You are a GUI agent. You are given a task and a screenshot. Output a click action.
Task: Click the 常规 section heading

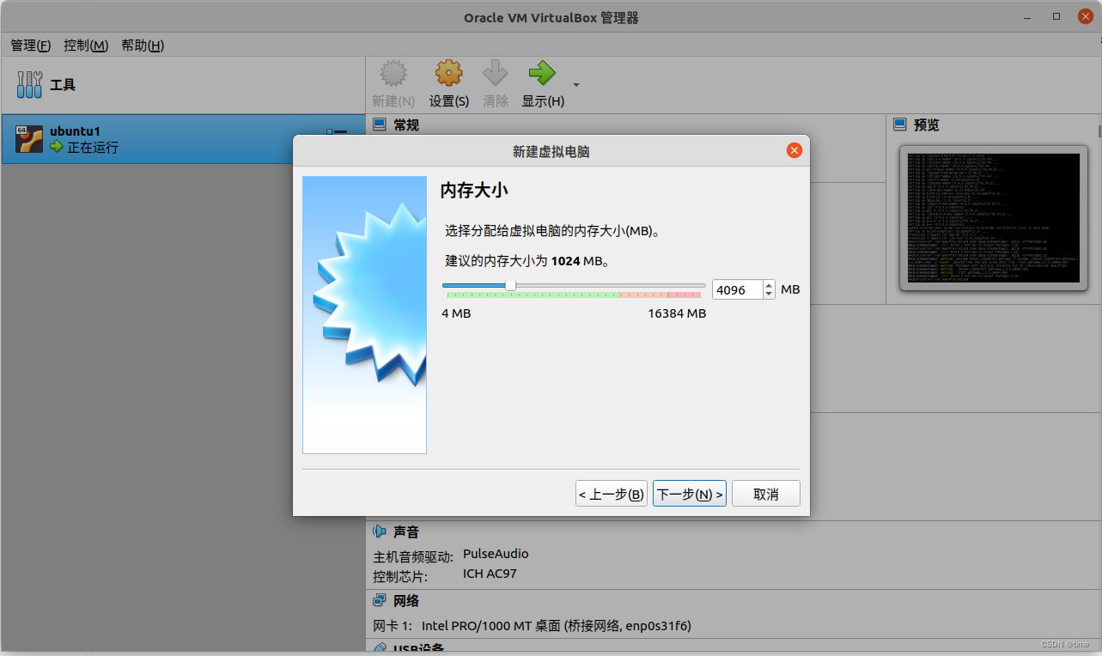406,125
